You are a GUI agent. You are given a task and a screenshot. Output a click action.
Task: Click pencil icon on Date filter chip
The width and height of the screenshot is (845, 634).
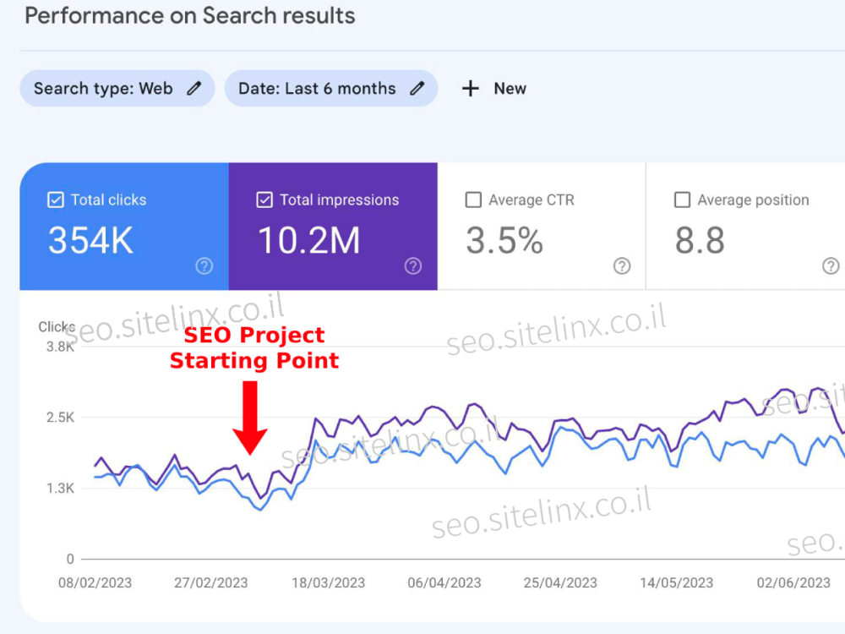click(x=417, y=89)
